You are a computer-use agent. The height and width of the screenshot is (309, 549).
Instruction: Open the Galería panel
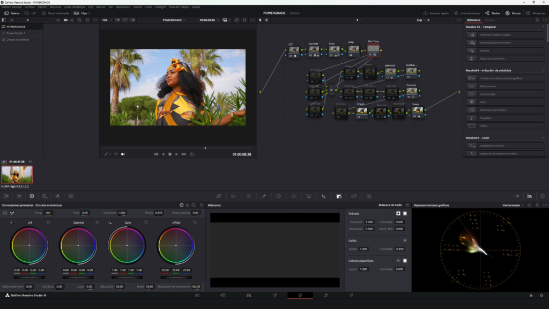click(x=12, y=13)
